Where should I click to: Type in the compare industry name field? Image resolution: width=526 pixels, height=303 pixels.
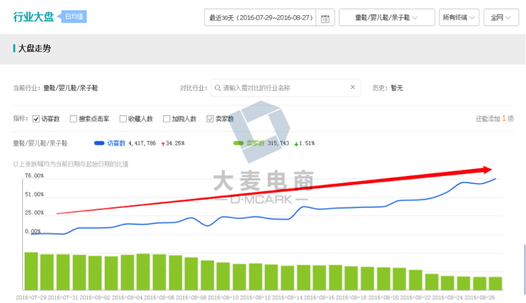[284, 87]
